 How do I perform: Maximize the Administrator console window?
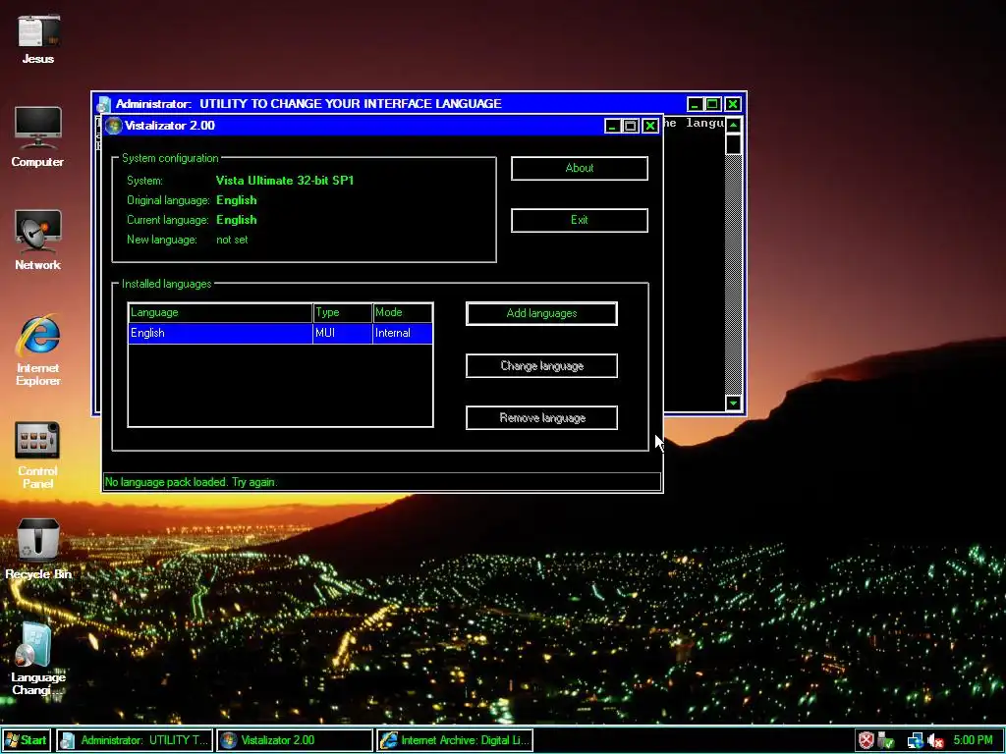tap(713, 104)
